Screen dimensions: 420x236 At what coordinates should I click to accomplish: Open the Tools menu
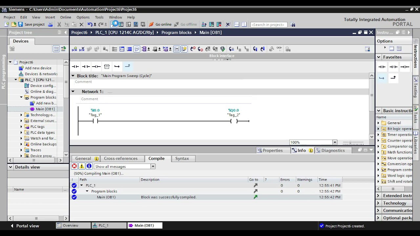(99, 17)
